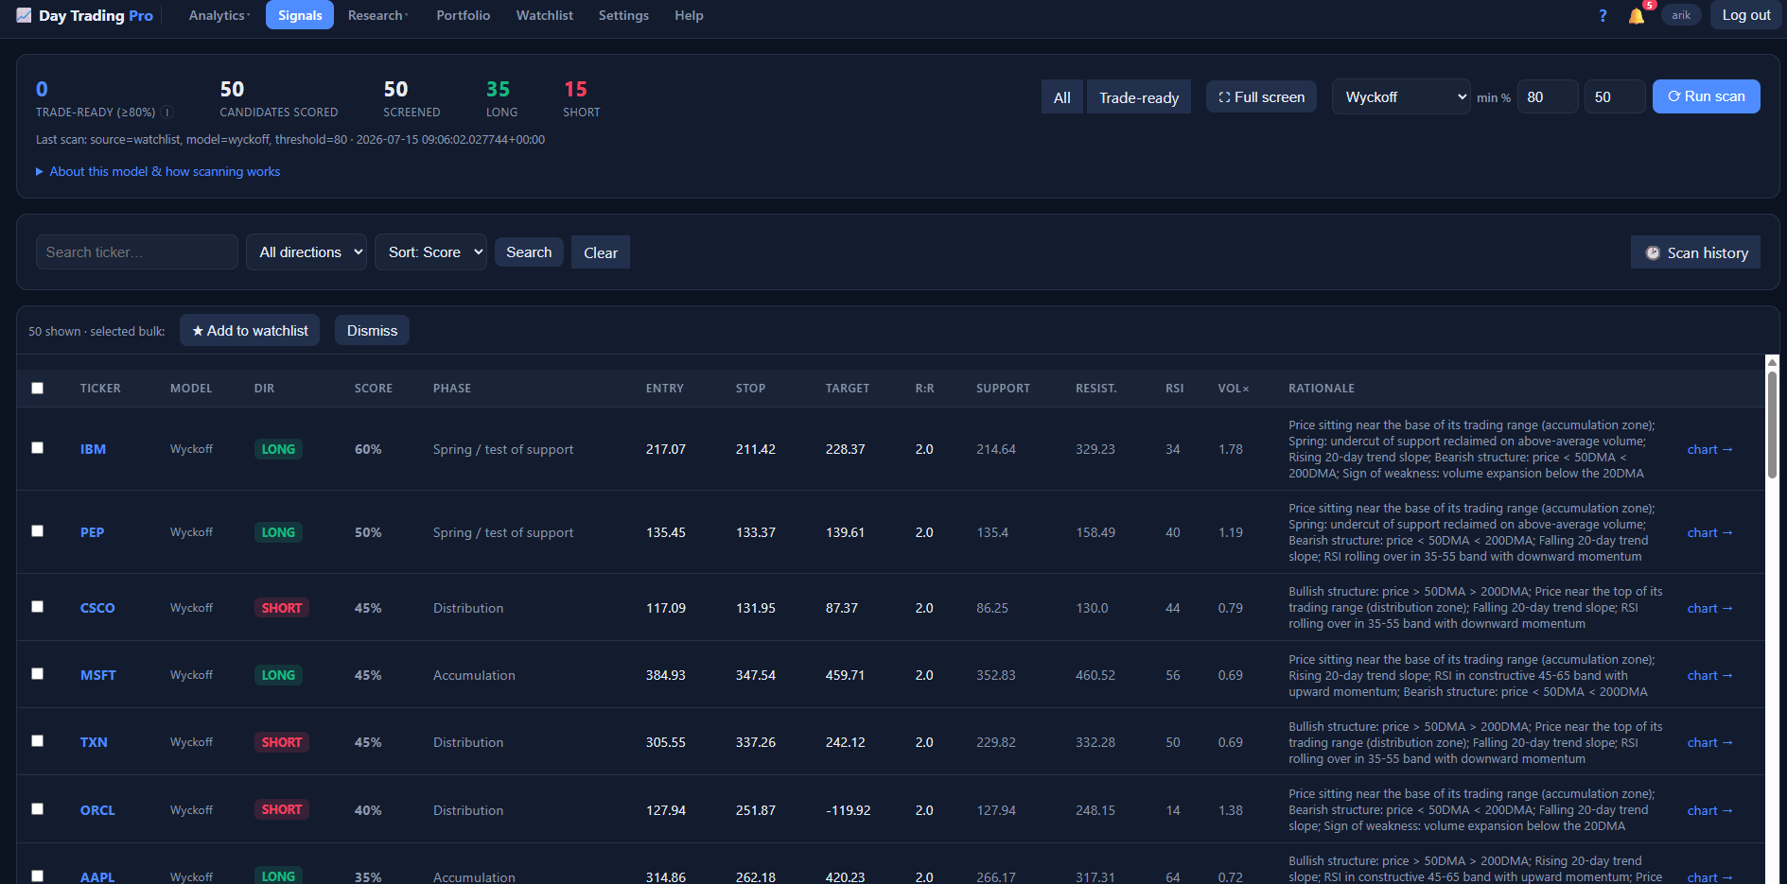Click the Day Trading Pro logo icon
Image resolution: width=1787 pixels, height=884 pixels.
24,15
